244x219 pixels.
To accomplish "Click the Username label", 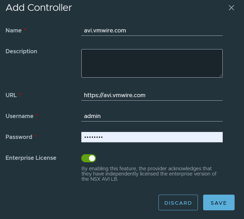I will tap(20, 116).
